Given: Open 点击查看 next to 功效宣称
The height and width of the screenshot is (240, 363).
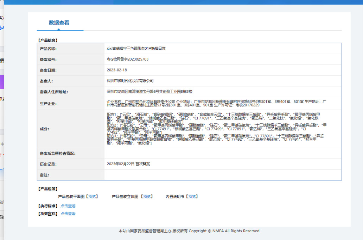Looking at the screenshot, I should coord(68,214).
